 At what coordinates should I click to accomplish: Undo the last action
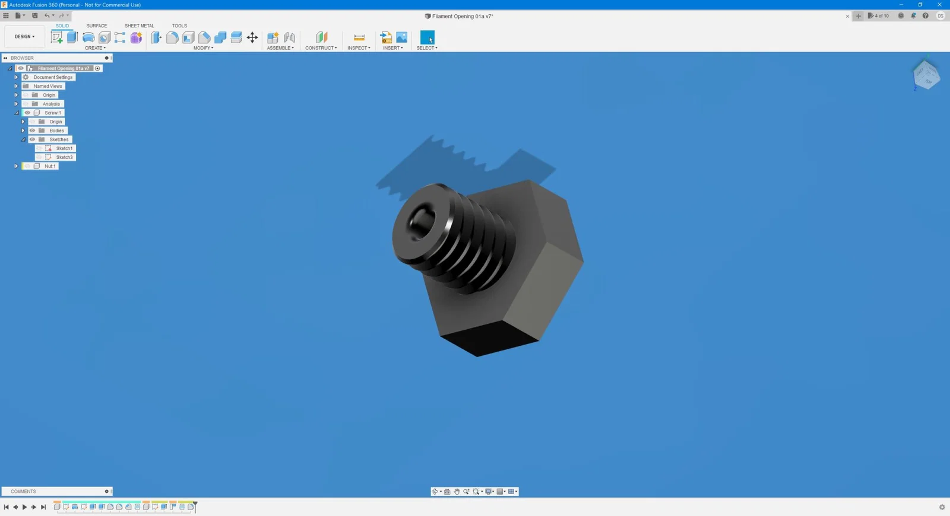(47, 16)
